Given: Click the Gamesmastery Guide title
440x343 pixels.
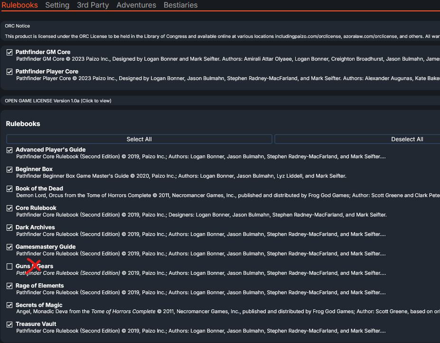Looking at the screenshot, I should [46, 247].
